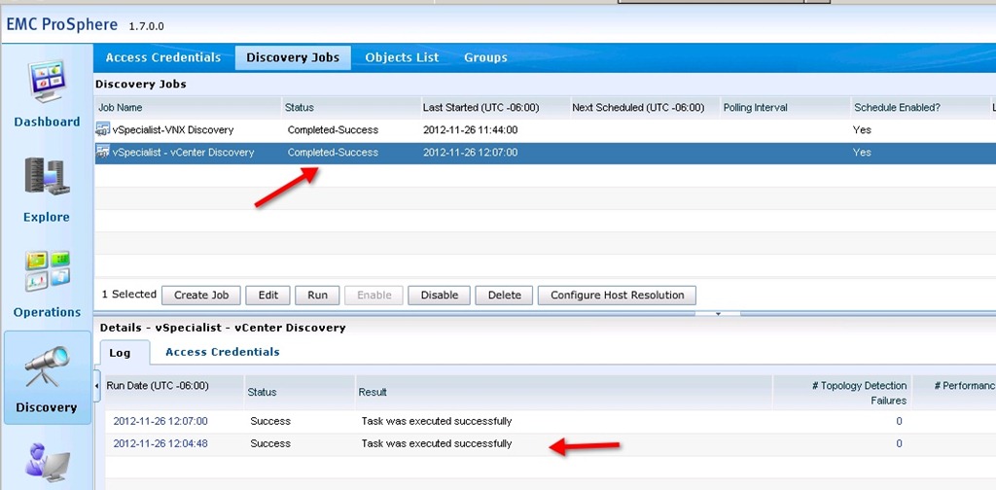Go to the Groups tab
This screenshot has height=490, width=996.
[x=485, y=57]
